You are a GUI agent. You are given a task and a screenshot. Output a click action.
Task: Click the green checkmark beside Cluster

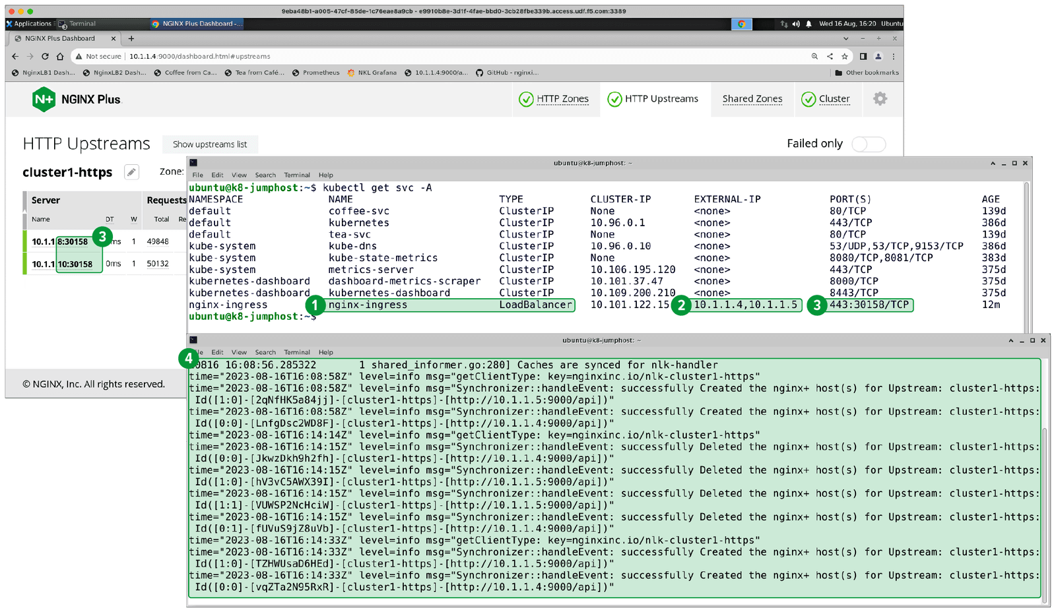808,99
